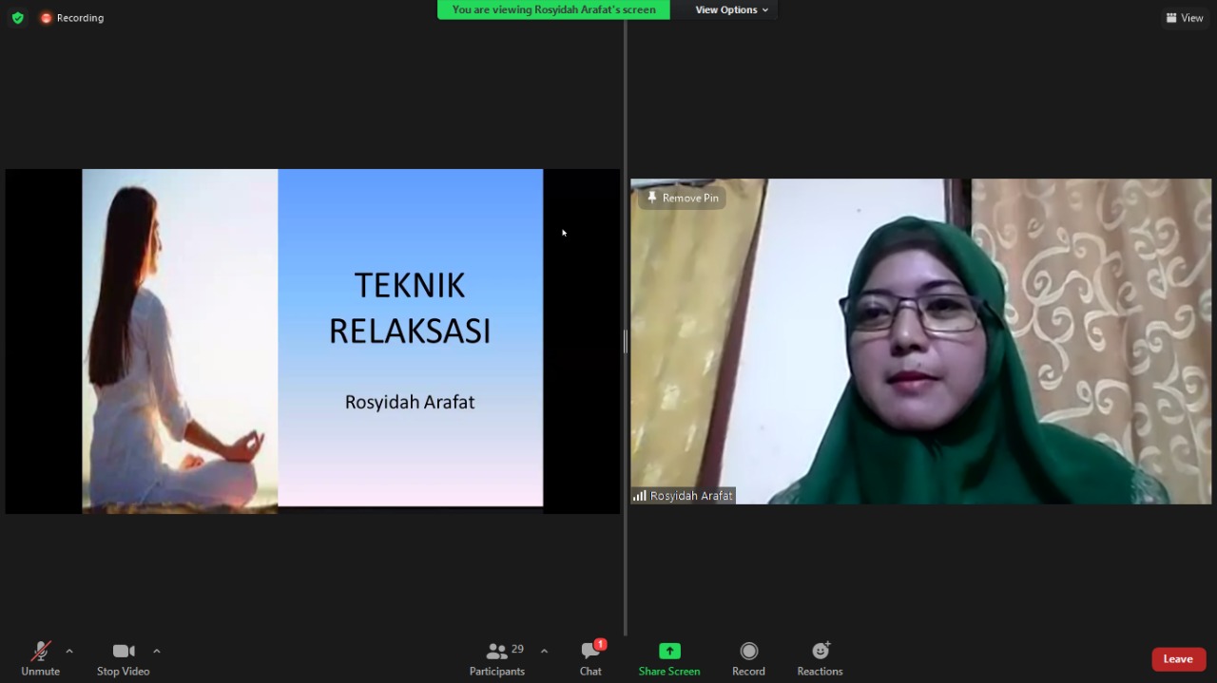The width and height of the screenshot is (1217, 683).
Task: Click the signal strength icon by Rosyidah Arafat
Action: click(640, 496)
